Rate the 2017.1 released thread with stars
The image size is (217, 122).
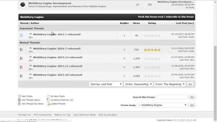point(152,36)
